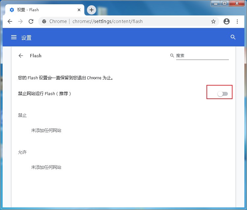247x210 pixels.
Task: Bookmark this page with star icon
Action: (213, 21)
